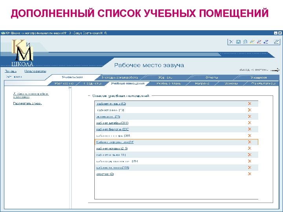Delete the 'кабинет истории' room
Viewport: 283px width, 212px height.
coord(250,148)
